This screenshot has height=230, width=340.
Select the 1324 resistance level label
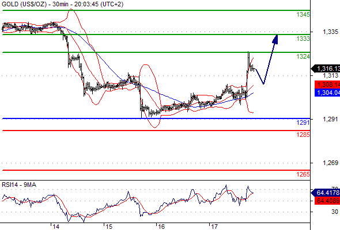(x=303, y=56)
